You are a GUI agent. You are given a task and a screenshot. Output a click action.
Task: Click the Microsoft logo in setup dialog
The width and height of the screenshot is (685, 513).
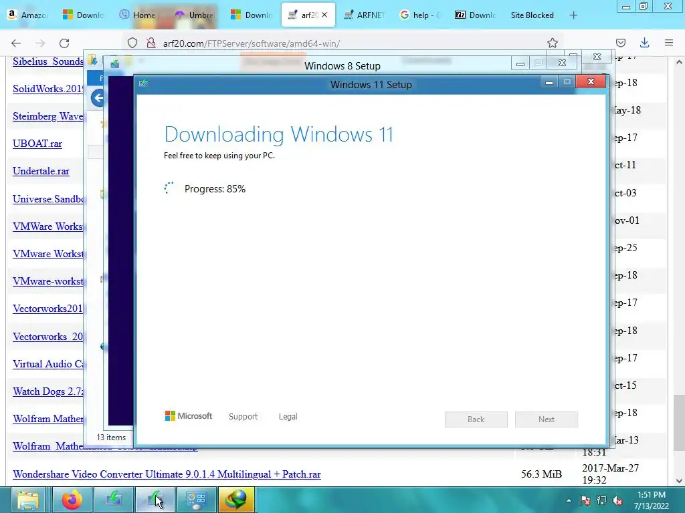click(x=188, y=416)
